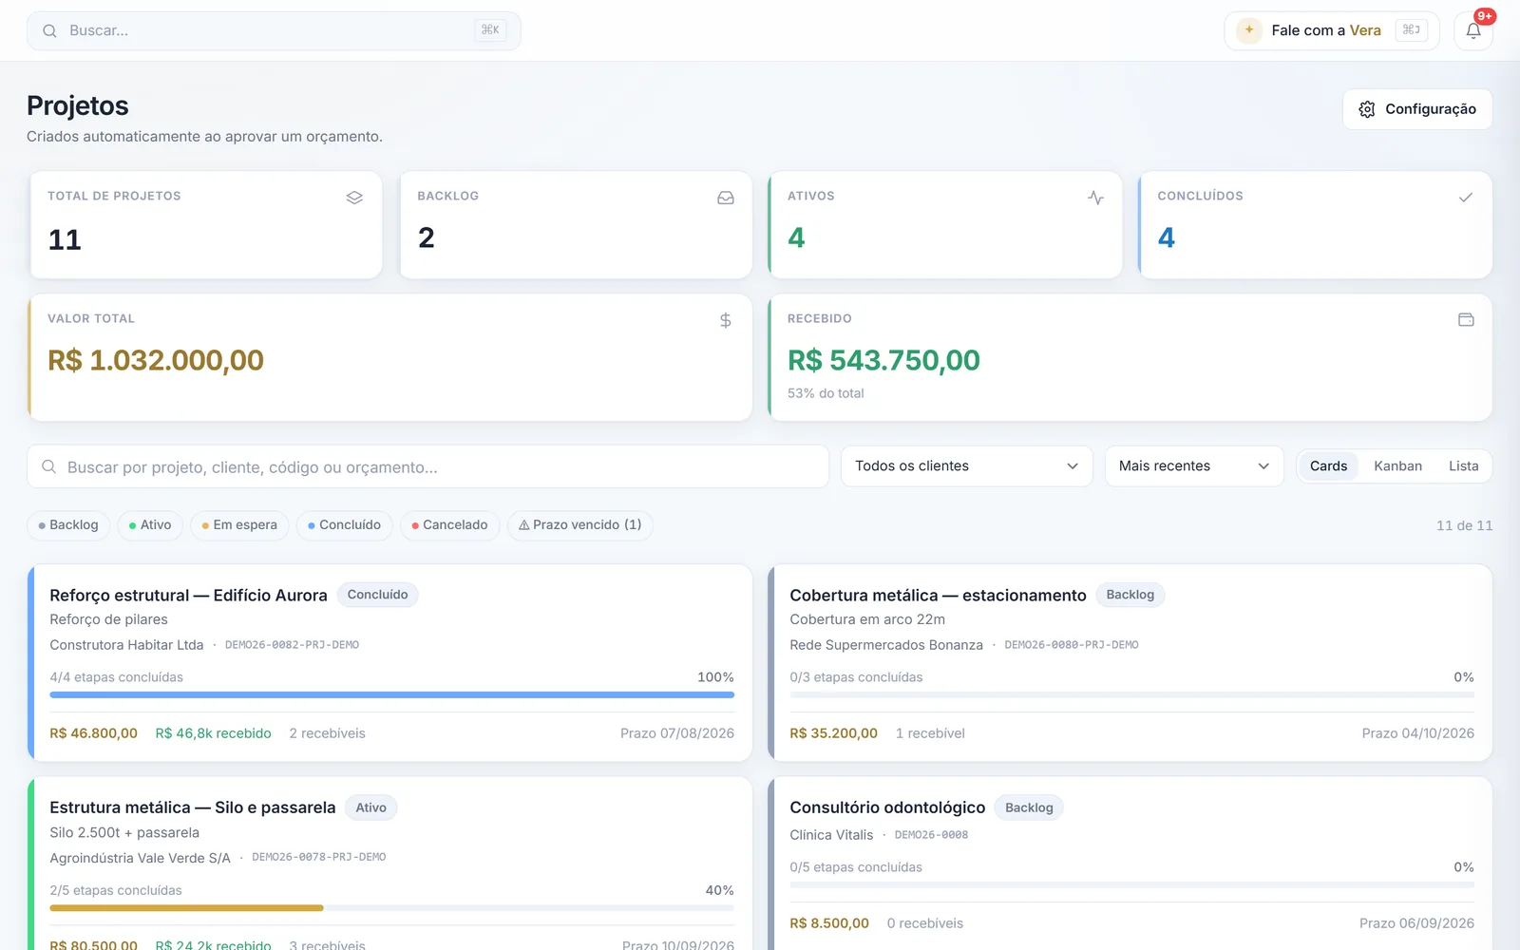Click R$ 46,8k recebido amount
The height and width of the screenshot is (950, 1520).
click(x=213, y=733)
